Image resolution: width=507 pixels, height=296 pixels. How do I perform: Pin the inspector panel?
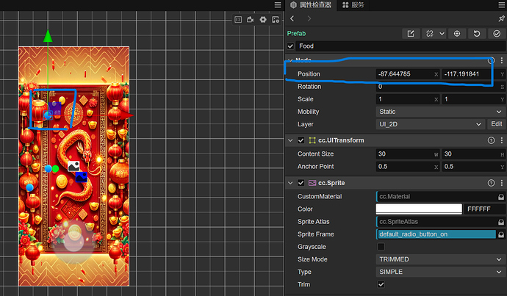click(501, 19)
